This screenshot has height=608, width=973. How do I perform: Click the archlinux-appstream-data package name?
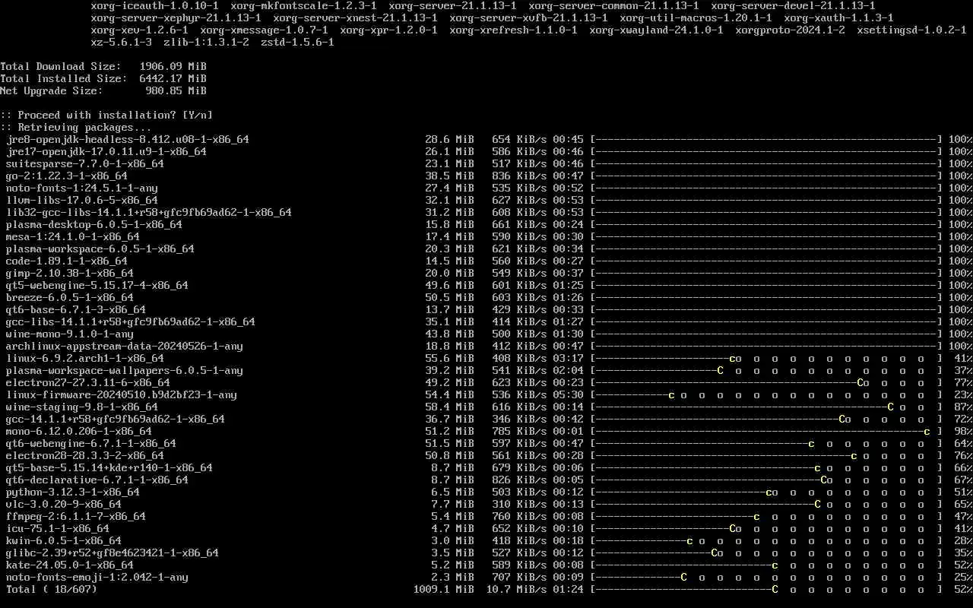(125, 346)
